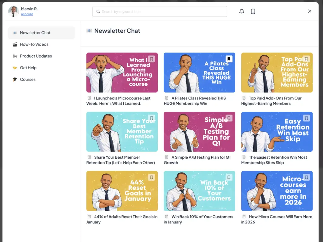Viewport: 323px width, 242px height.
Task: Click document icon beside Top Paid Add-Ons title
Action: (244, 98)
